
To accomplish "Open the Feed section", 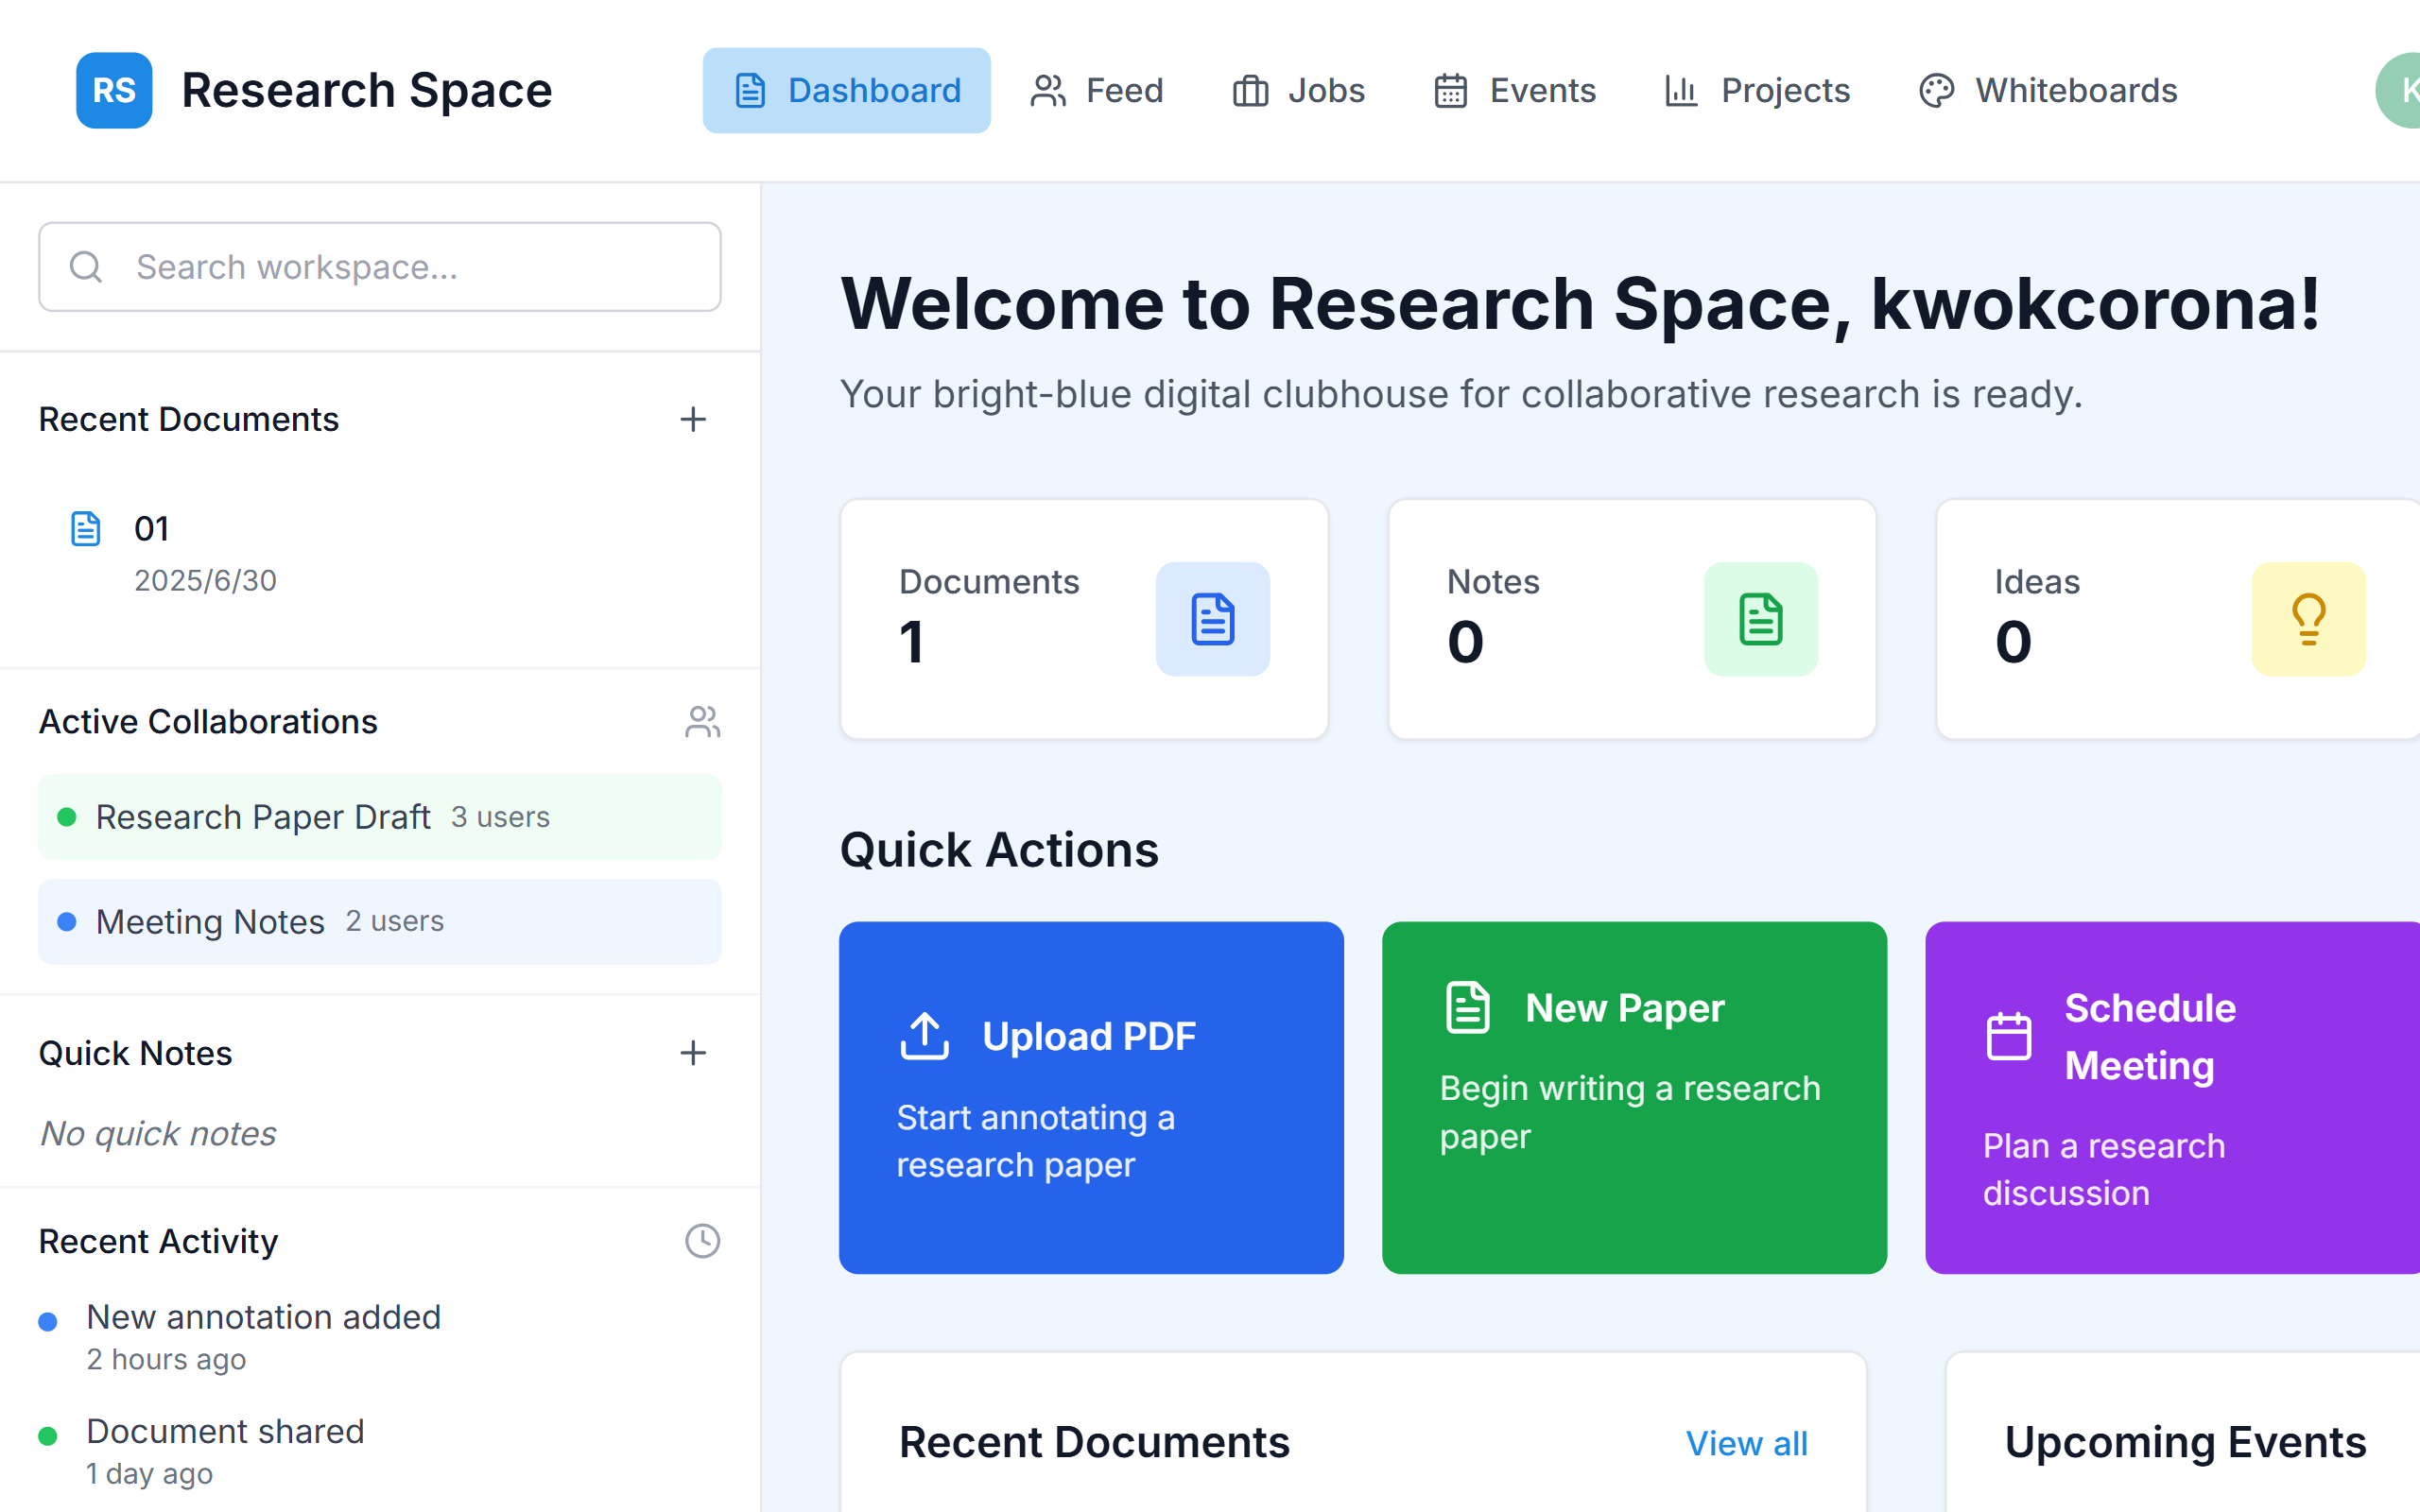I will point(1097,90).
